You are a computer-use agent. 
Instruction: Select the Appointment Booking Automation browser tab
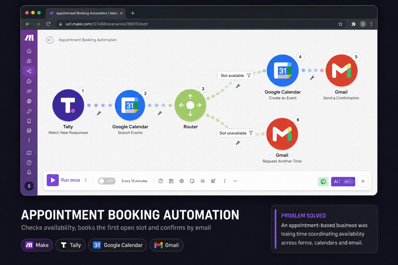[x=86, y=13]
